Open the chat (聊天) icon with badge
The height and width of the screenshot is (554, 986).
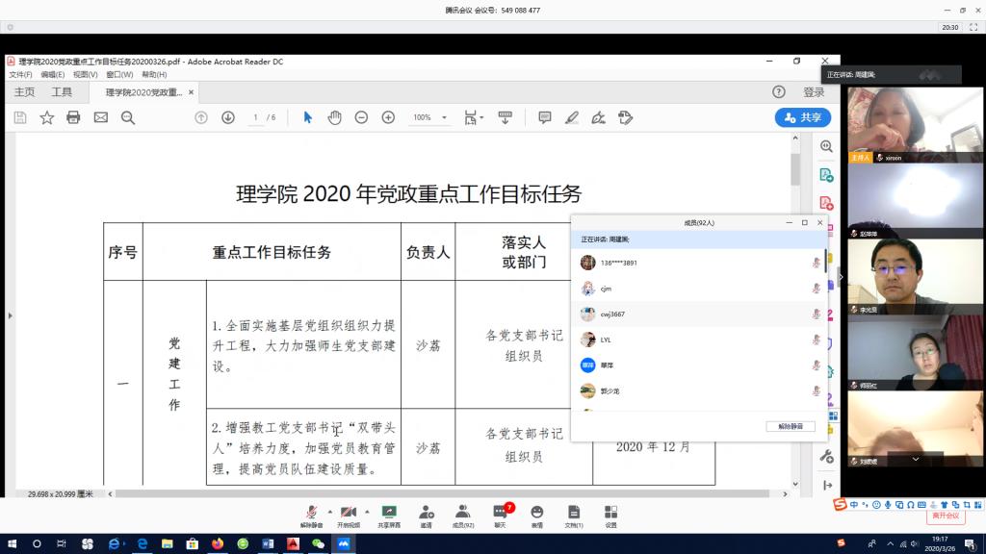click(500, 515)
